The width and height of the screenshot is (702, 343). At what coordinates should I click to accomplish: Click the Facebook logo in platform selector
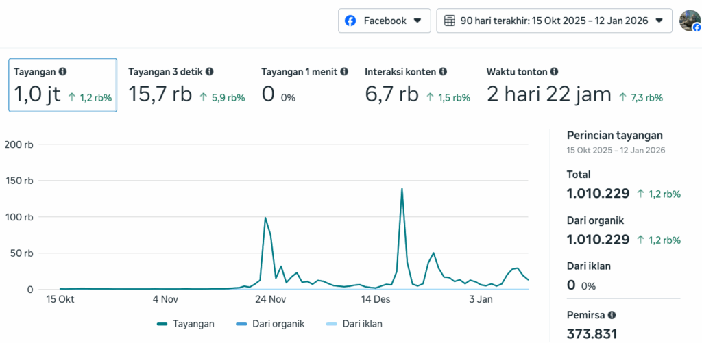tap(350, 21)
